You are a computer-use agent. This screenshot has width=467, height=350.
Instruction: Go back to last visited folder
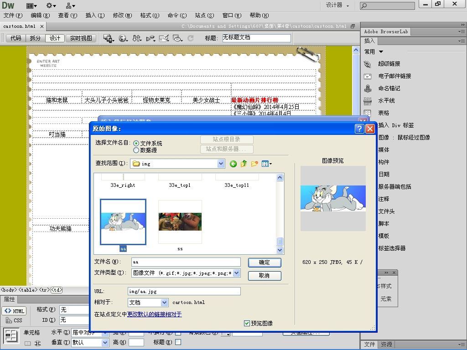tap(233, 164)
